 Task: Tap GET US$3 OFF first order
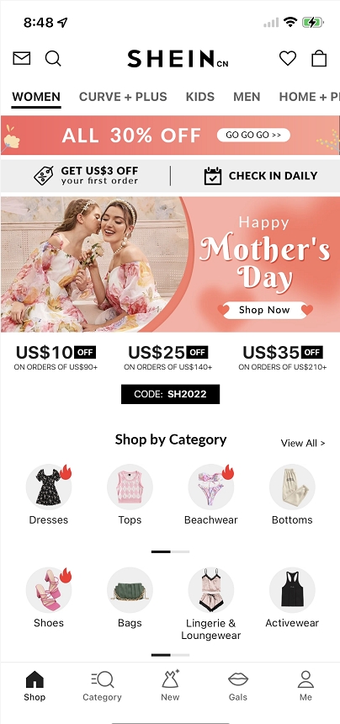point(86,175)
